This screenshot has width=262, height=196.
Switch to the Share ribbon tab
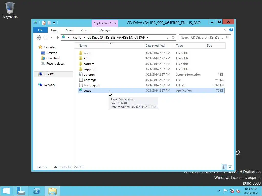[70, 30]
